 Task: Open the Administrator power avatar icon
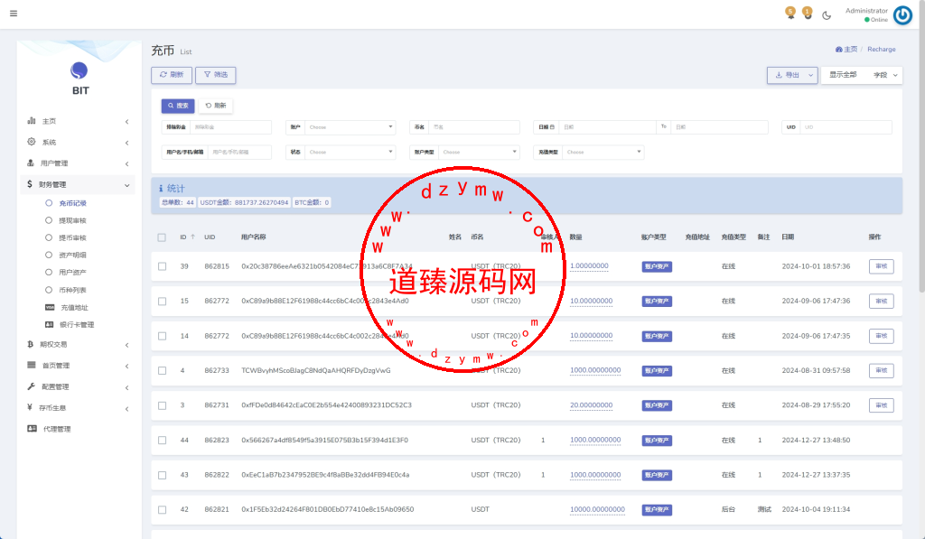902,14
